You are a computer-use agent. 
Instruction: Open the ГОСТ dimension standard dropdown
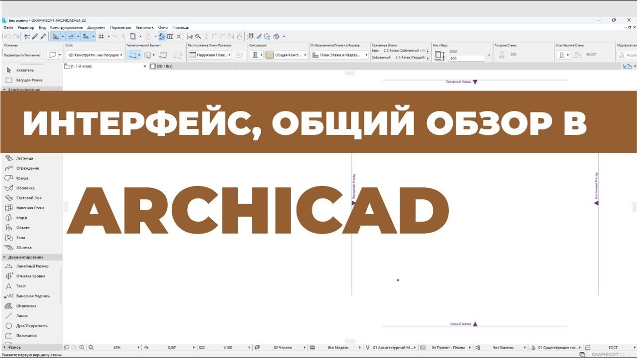[x=610, y=348]
